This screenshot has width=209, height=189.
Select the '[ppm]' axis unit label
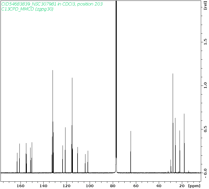[194, 186]
